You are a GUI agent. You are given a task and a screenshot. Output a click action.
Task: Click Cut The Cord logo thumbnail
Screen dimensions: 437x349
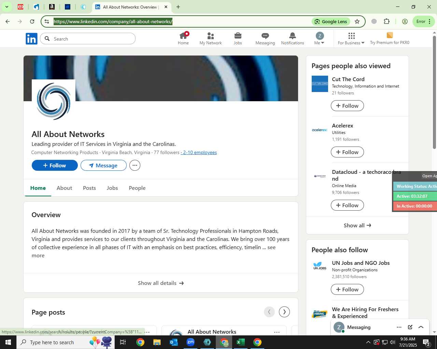coord(320,84)
